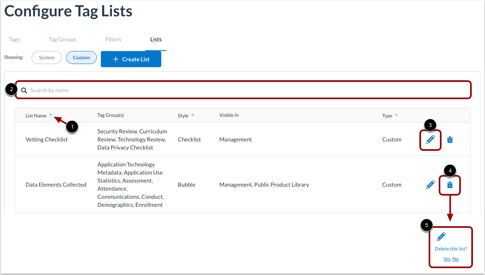Click the trash icon highlighted by the arrow callout
This screenshot has height=275, width=485.
(450, 185)
